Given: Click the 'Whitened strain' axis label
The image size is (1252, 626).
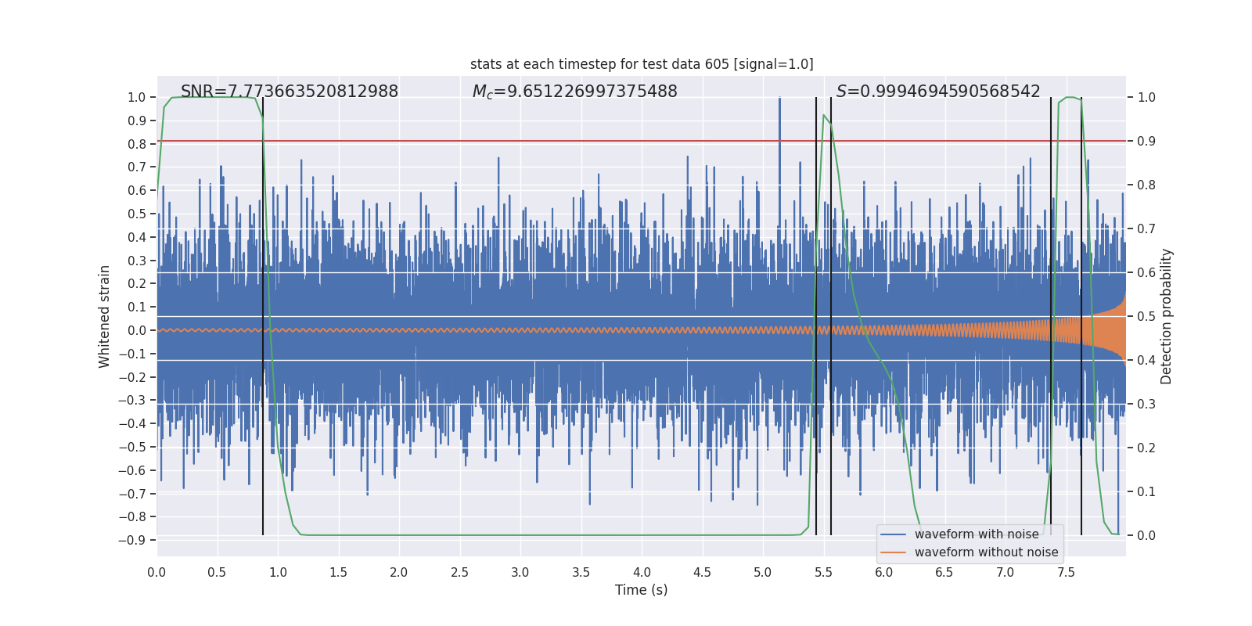Looking at the screenshot, I should click(105, 316).
